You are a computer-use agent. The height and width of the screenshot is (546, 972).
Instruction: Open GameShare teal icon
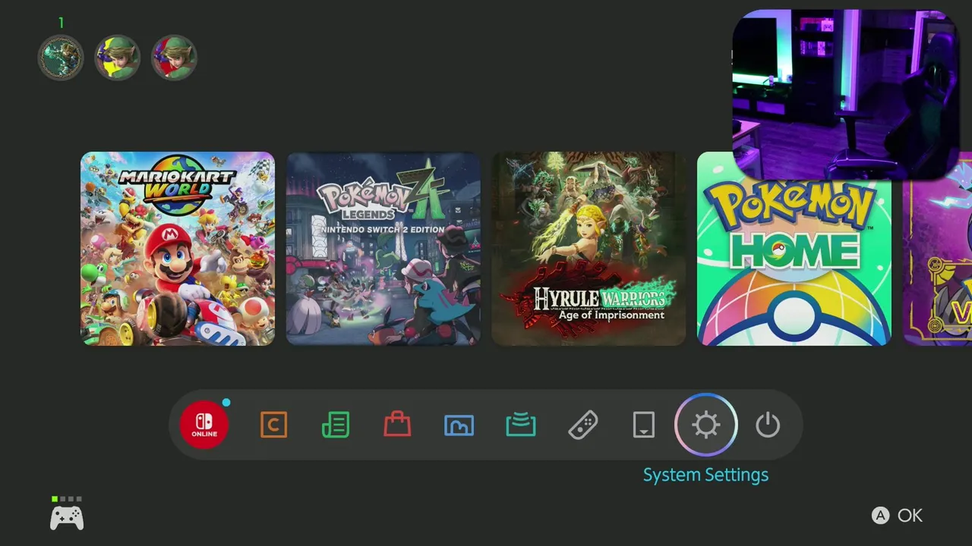coord(521,425)
